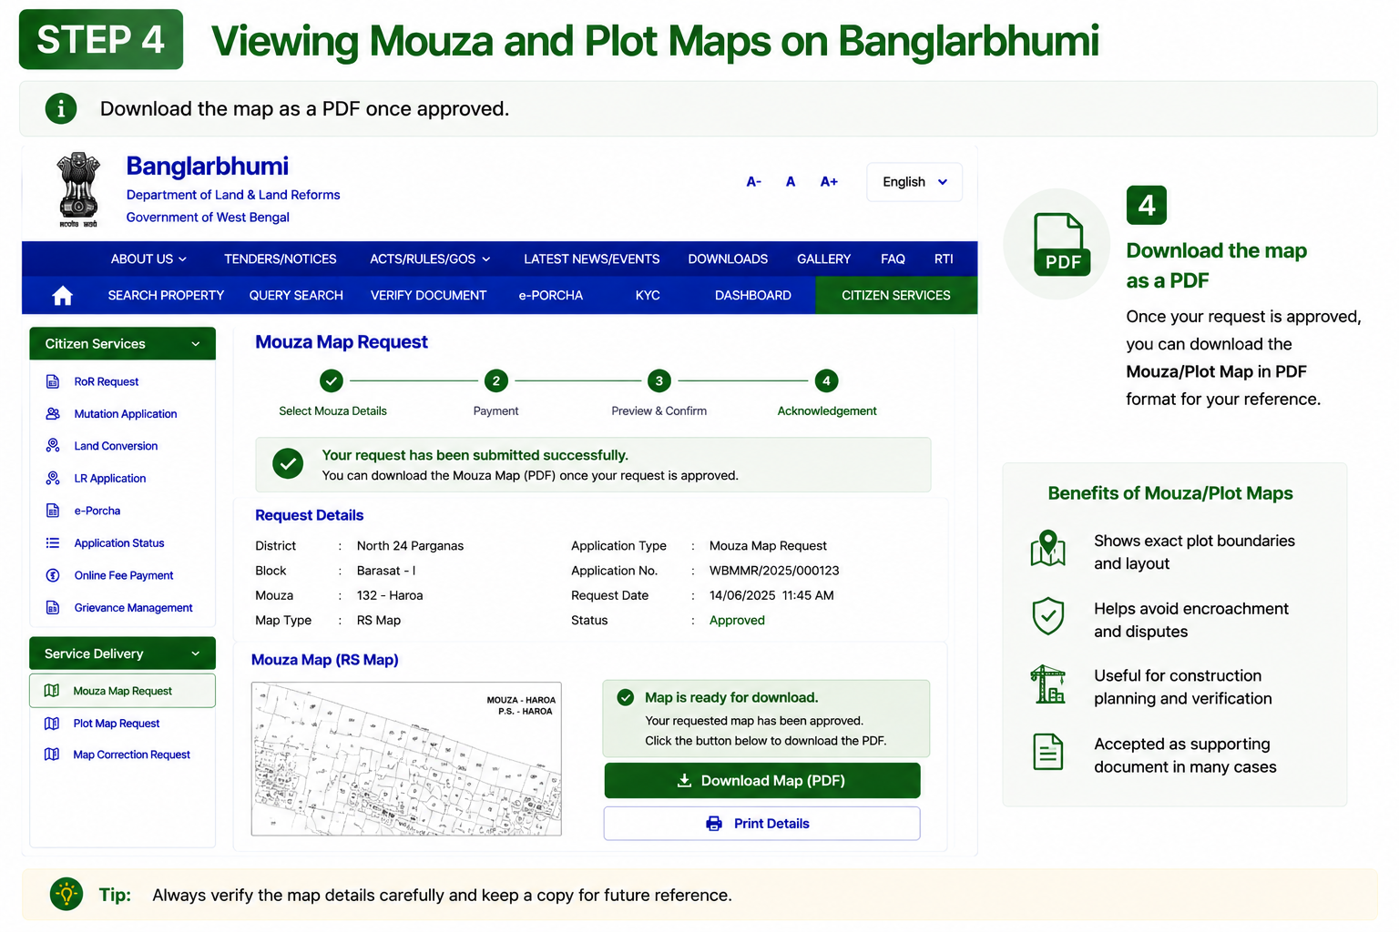Switch to KYC tab
The width and height of the screenshot is (1399, 932).
(648, 296)
